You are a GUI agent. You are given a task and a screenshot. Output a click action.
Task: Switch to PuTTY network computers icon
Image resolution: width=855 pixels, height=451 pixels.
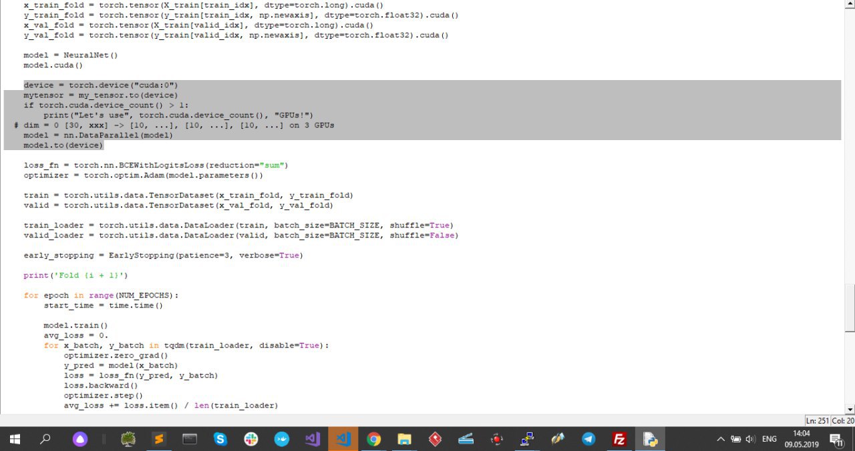pos(527,439)
